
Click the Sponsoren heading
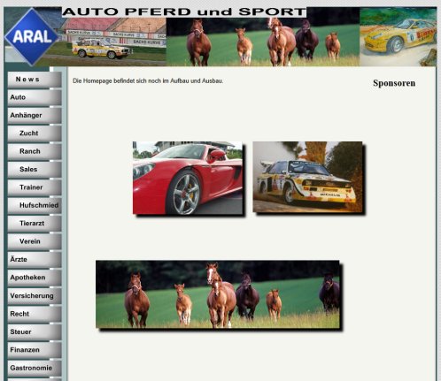pos(394,83)
